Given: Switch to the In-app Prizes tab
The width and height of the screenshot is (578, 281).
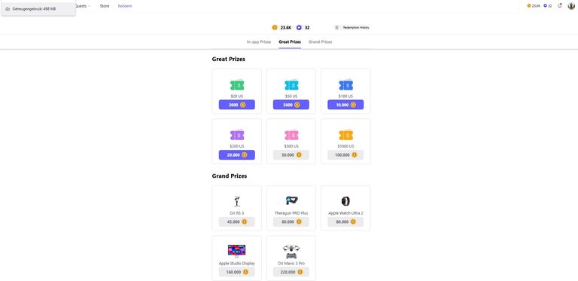Looking at the screenshot, I should 259,42.
